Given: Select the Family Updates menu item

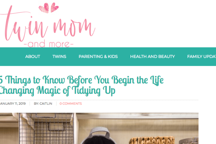Looking at the screenshot, I should pyautogui.click(x=202, y=56).
